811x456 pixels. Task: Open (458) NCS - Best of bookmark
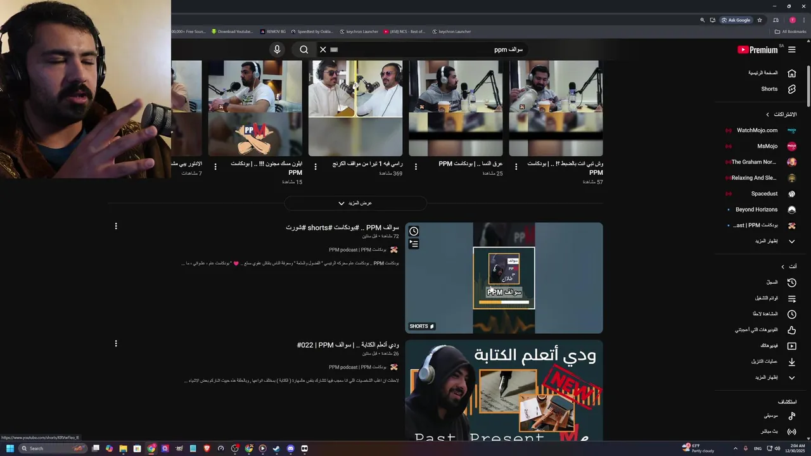tap(404, 32)
